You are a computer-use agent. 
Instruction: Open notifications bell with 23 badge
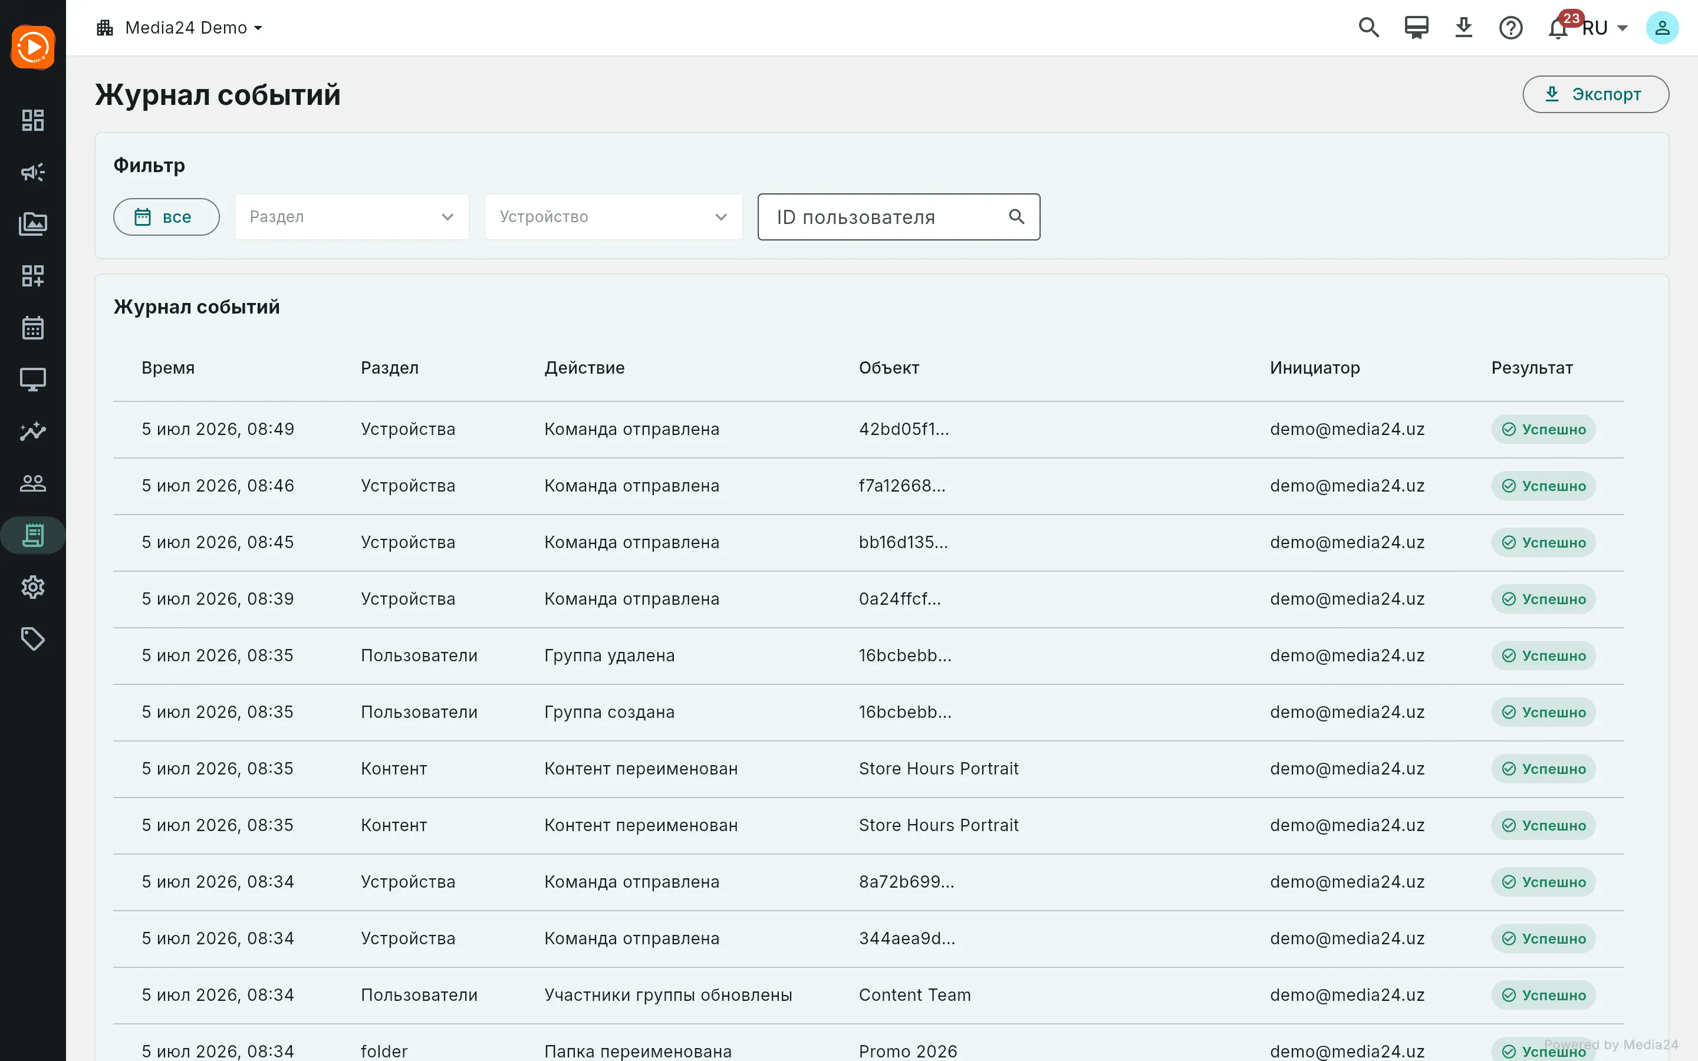click(x=1558, y=28)
